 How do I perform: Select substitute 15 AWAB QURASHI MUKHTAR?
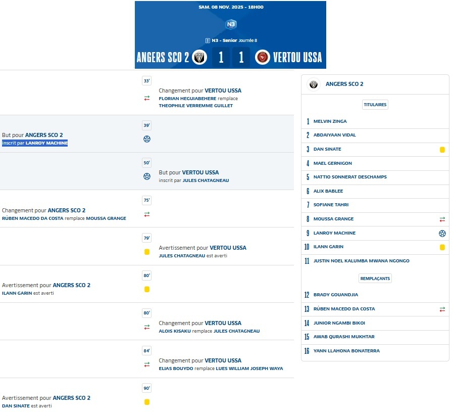(375, 337)
